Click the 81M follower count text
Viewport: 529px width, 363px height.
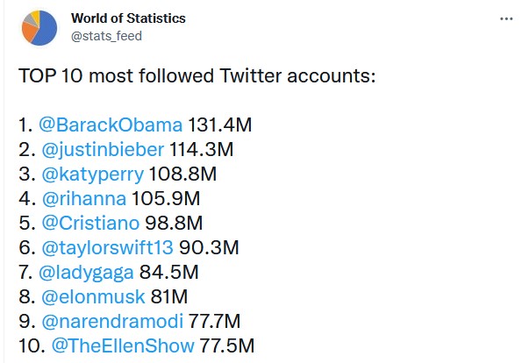pos(169,297)
